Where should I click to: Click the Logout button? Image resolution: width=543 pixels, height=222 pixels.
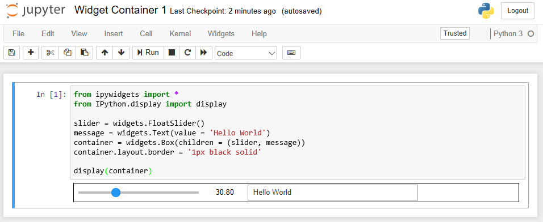pos(517,11)
